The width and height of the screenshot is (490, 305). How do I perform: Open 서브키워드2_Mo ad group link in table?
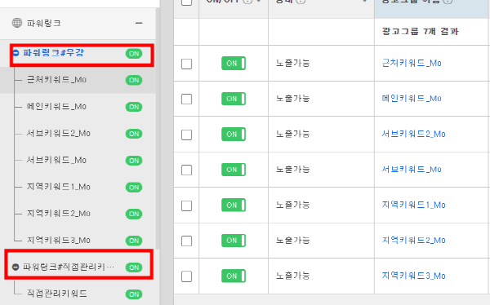(x=413, y=134)
